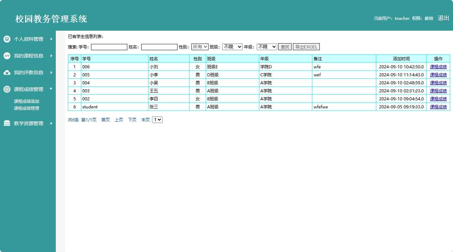Click the 导出EXCEL export button
This screenshot has width=453, height=252.
(x=306, y=47)
